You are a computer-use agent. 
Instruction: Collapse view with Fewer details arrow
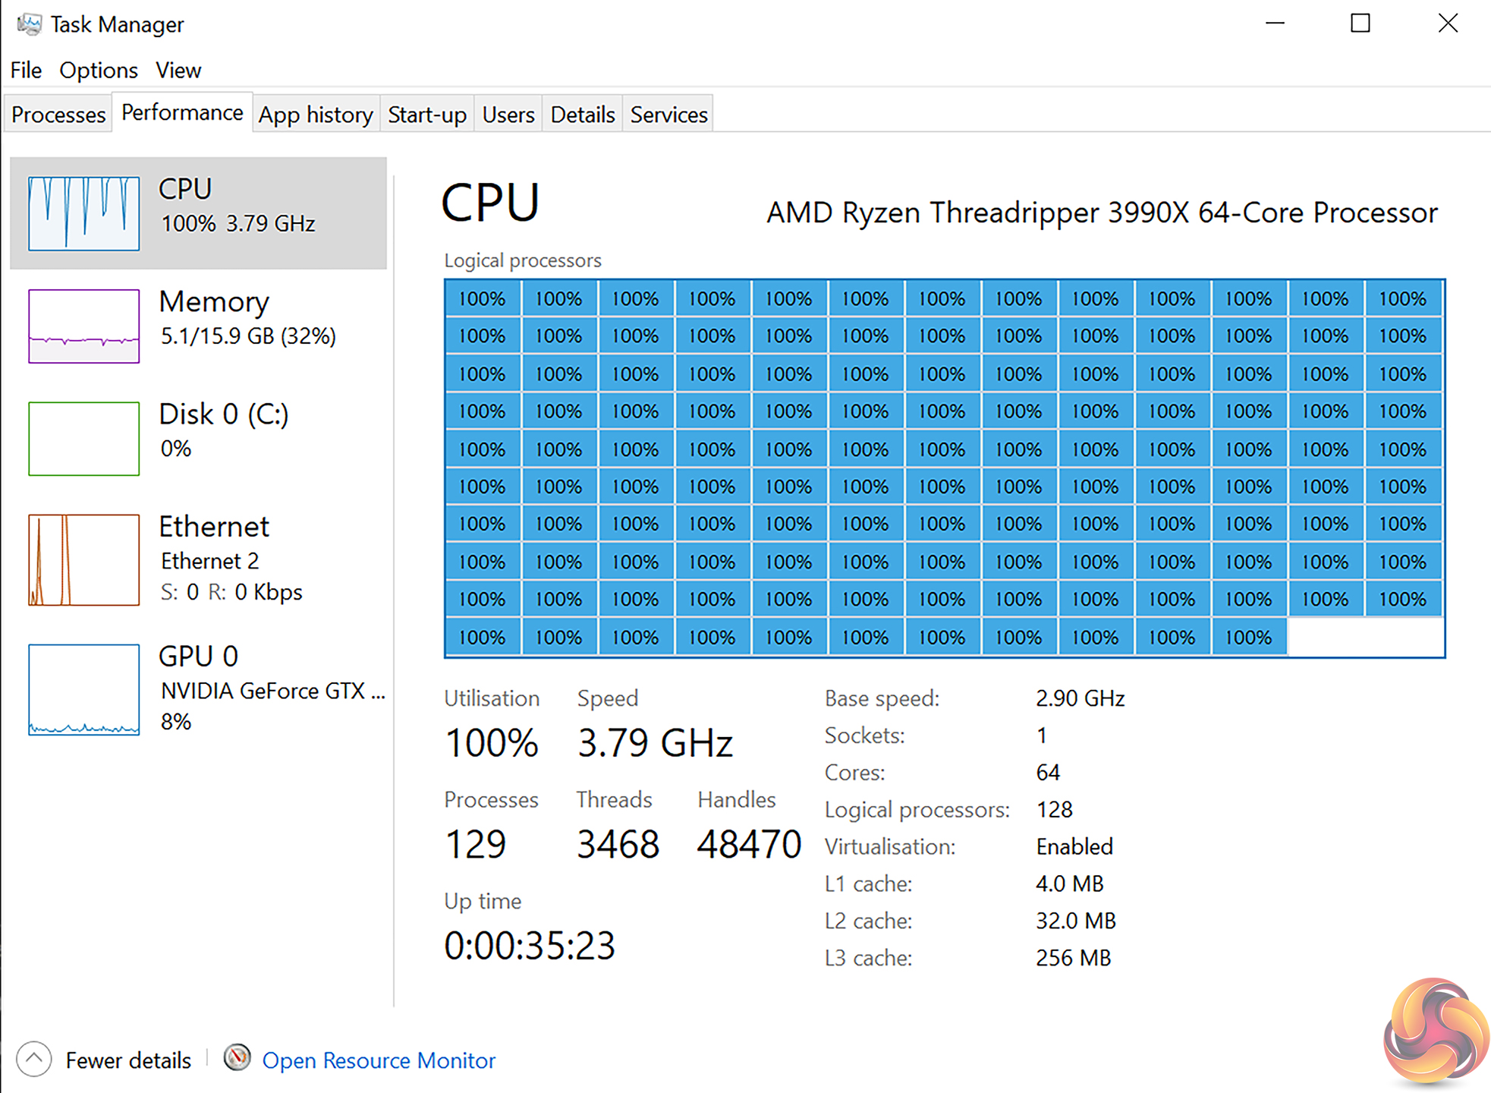pos(33,1059)
